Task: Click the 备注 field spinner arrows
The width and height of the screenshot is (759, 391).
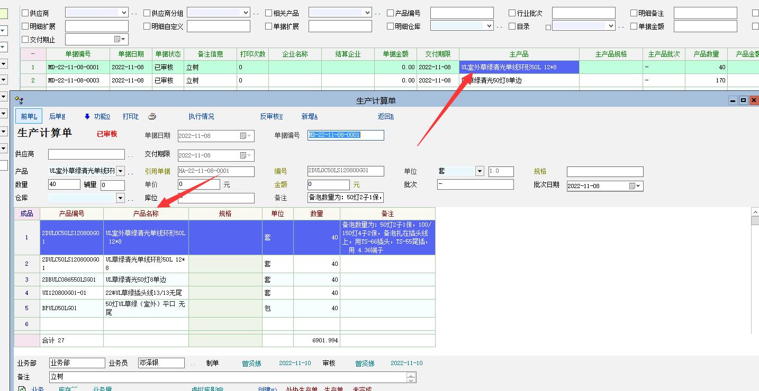Action: click(x=411, y=377)
